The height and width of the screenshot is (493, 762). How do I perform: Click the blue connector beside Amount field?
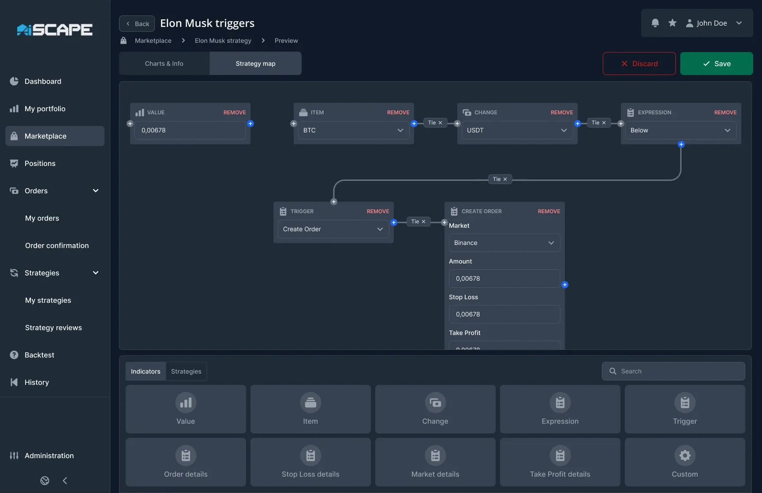point(565,285)
